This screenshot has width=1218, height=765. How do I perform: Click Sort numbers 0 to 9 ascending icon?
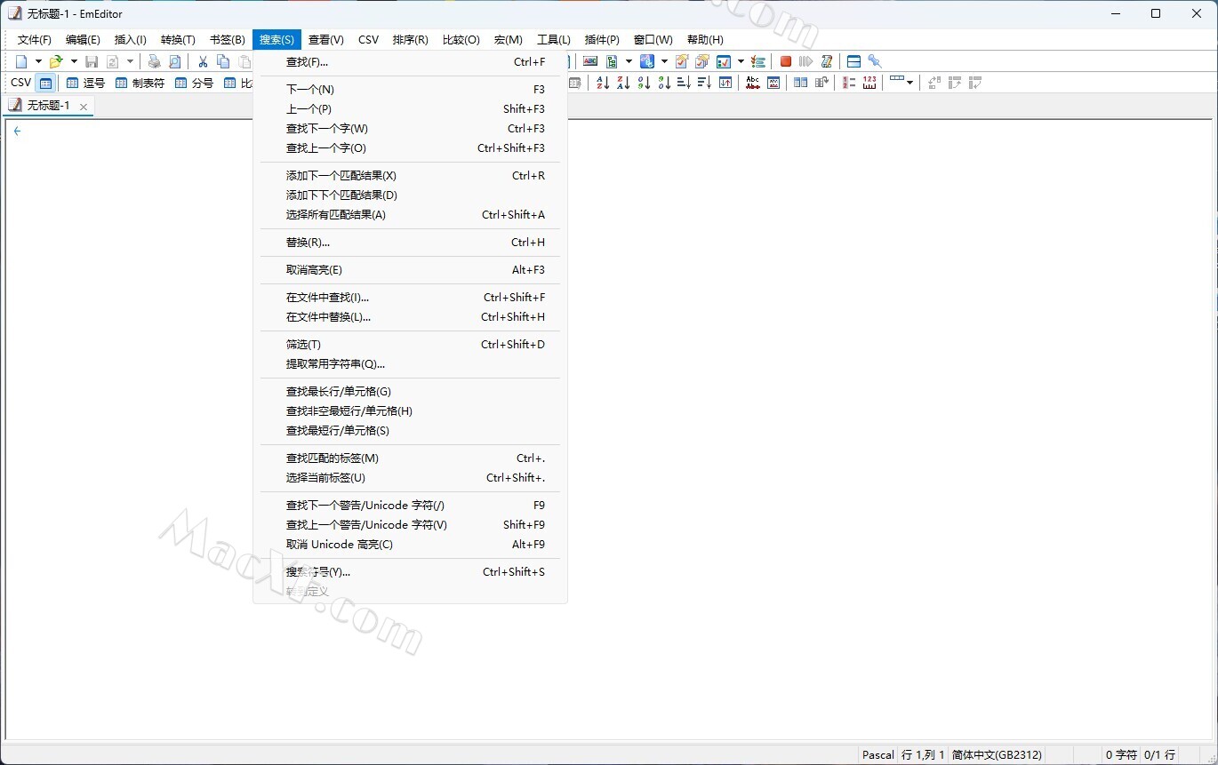coord(644,83)
